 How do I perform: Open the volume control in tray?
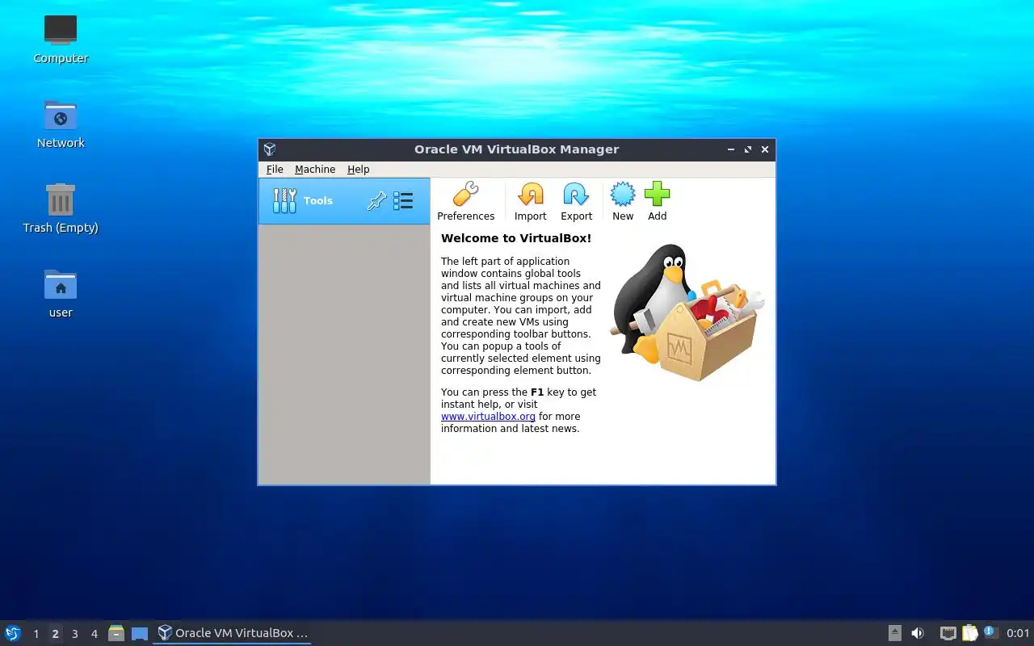pyautogui.click(x=918, y=633)
